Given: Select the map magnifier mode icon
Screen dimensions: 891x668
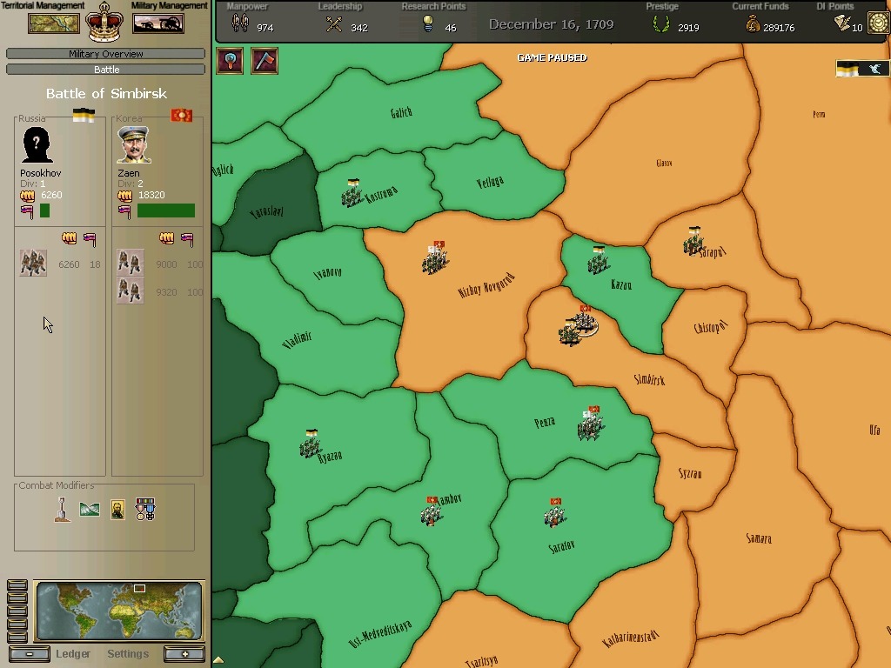Looking at the screenshot, I should tap(230, 61).
